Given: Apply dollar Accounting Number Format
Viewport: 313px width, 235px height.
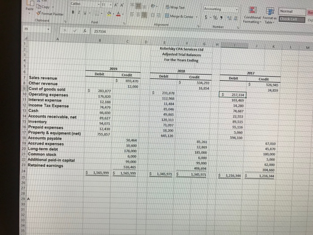Looking at the screenshot, I should (x=206, y=17).
